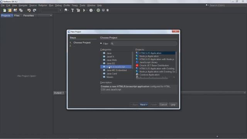Click the Cordova Application icon

[x=137, y=75]
